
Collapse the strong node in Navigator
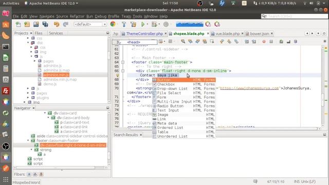coord(31,150)
